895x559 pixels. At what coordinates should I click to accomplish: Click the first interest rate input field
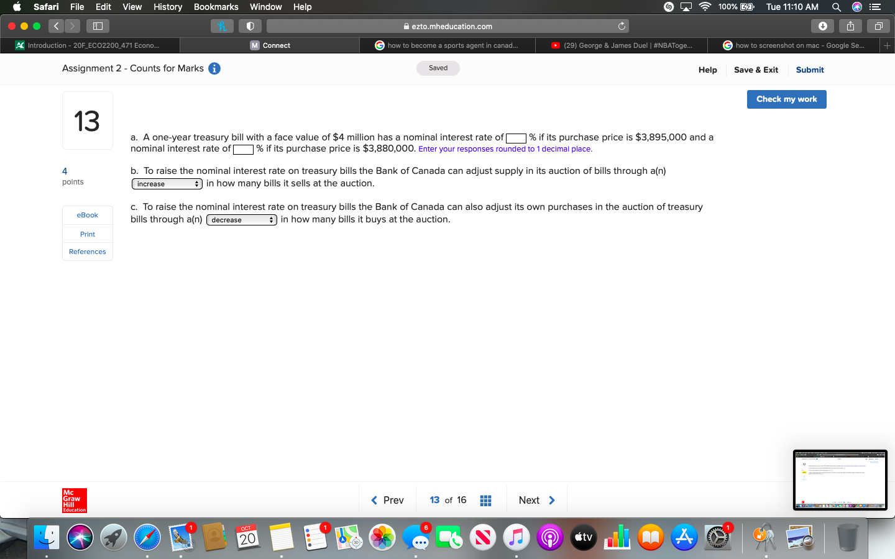click(x=515, y=138)
